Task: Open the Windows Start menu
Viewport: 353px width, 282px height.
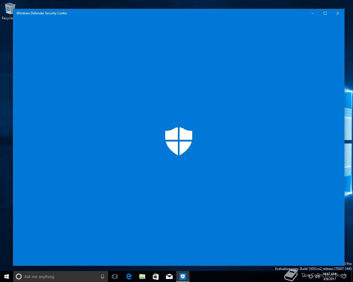Action: (x=7, y=276)
